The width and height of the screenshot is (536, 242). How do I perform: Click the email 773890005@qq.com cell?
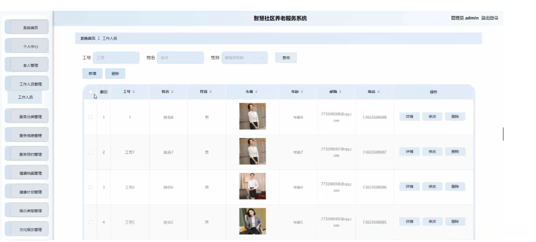point(336,222)
